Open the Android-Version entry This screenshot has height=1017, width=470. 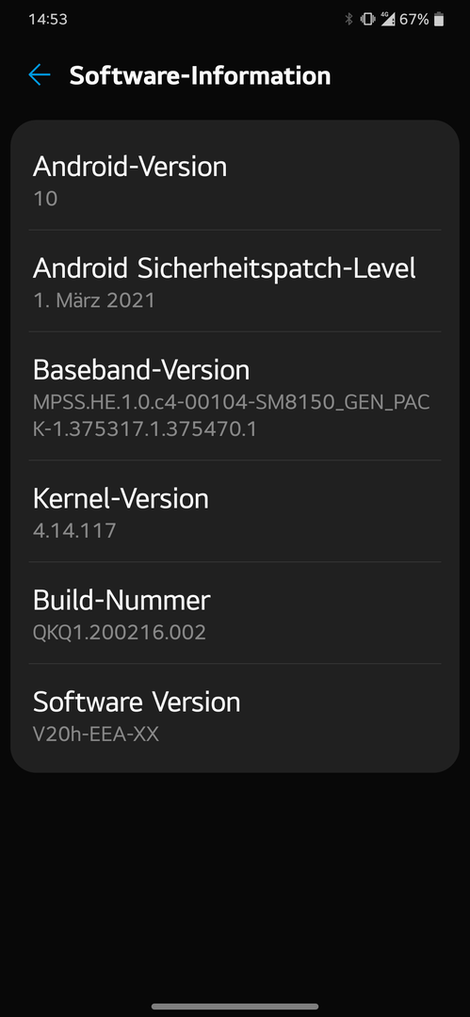point(235,180)
